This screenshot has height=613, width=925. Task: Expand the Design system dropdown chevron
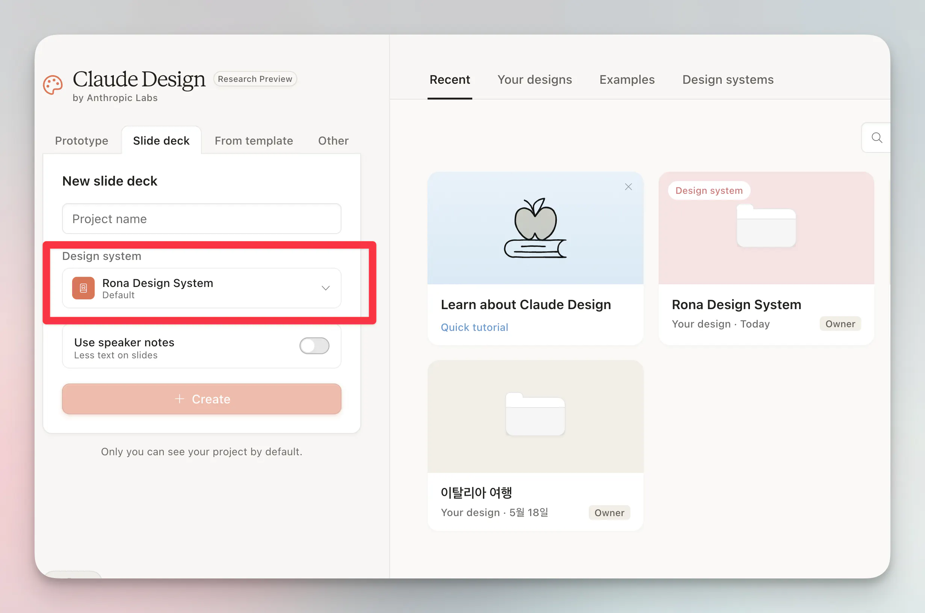(325, 288)
